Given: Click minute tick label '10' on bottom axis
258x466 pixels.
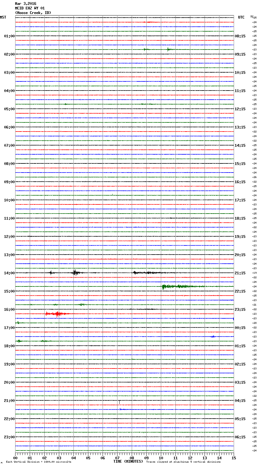Looking at the screenshot, I should [x=161, y=458].
